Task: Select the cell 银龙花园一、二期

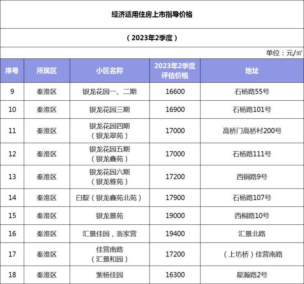Action: (x=109, y=92)
